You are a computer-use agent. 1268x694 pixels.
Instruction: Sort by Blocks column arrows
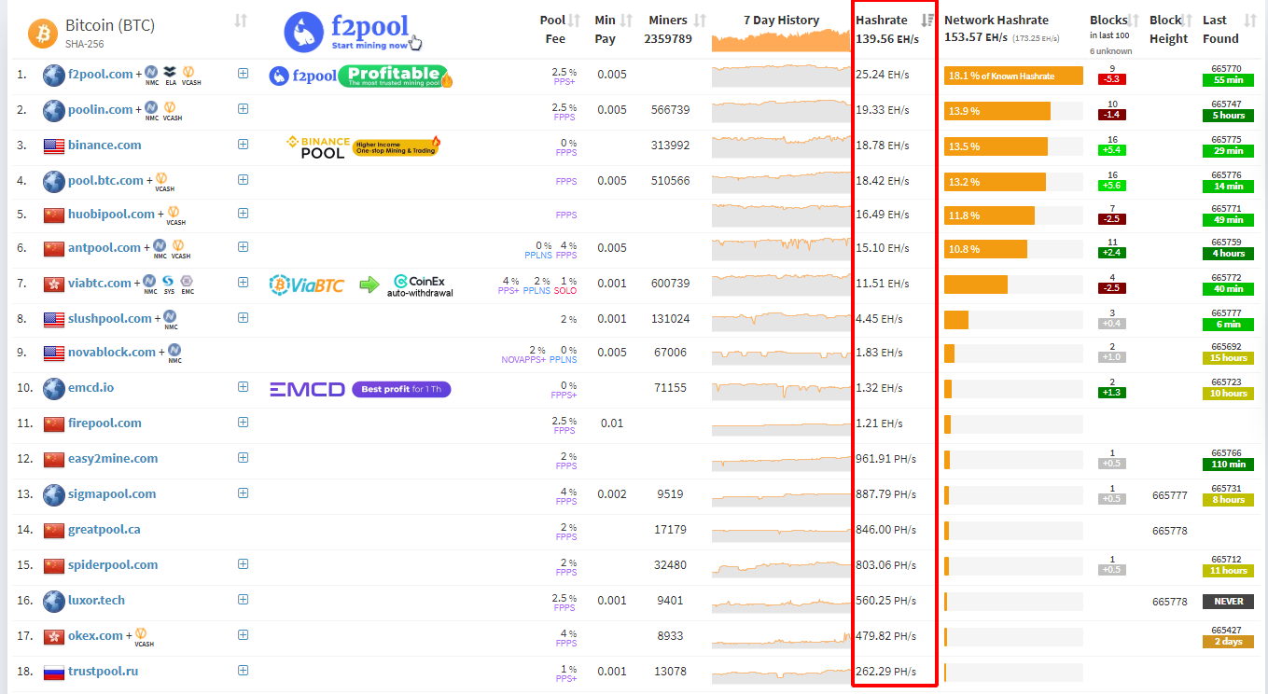coord(1135,20)
